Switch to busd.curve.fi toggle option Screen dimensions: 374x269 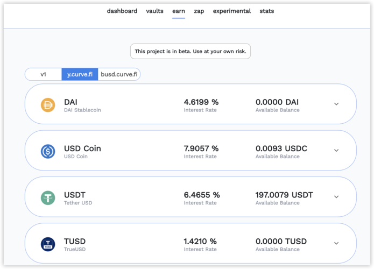(119, 74)
